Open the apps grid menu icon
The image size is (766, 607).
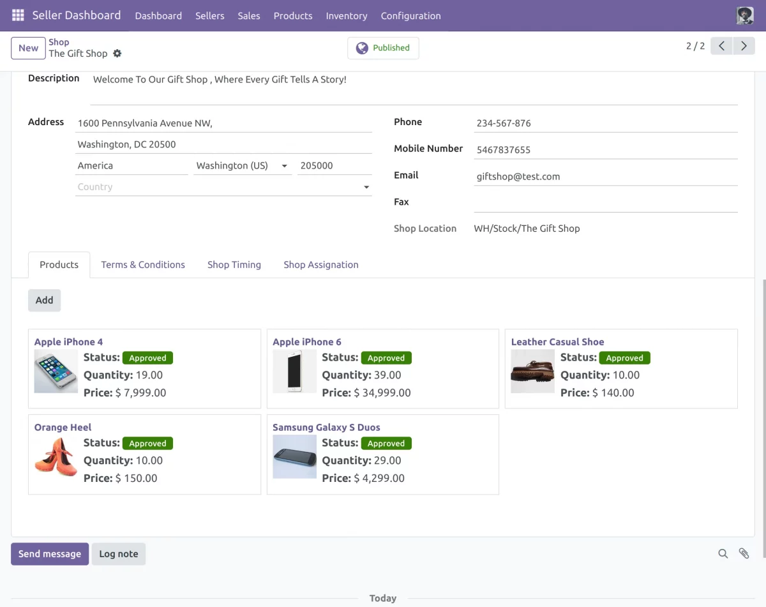pyautogui.click(x=18, y=15)
